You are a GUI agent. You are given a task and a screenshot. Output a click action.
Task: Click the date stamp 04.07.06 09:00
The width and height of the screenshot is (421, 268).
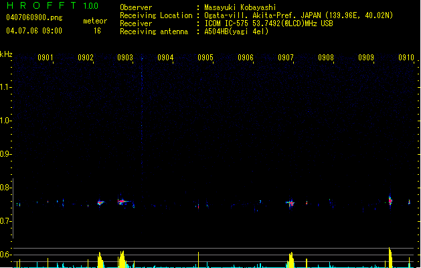coord(34,31)
